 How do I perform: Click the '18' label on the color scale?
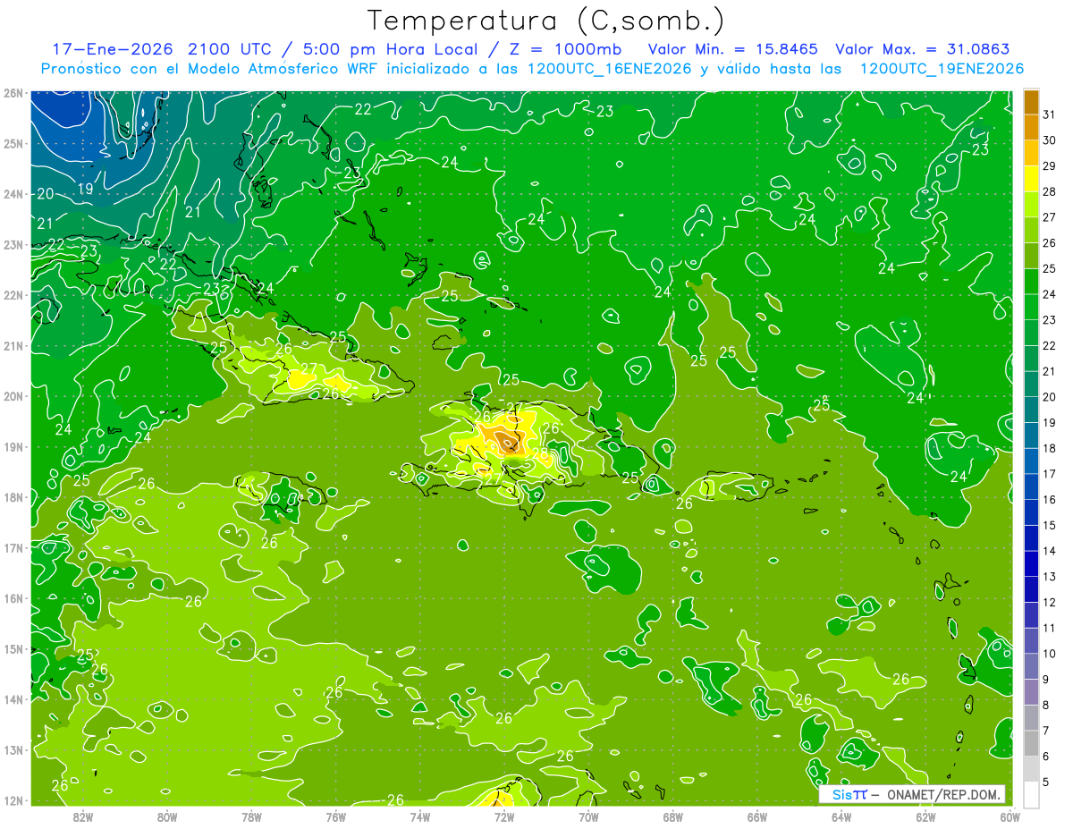1050,448
